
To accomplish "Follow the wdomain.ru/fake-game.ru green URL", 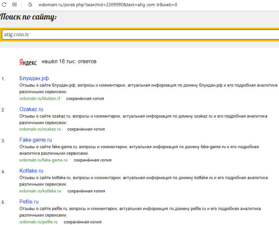I will click(43, 160).
